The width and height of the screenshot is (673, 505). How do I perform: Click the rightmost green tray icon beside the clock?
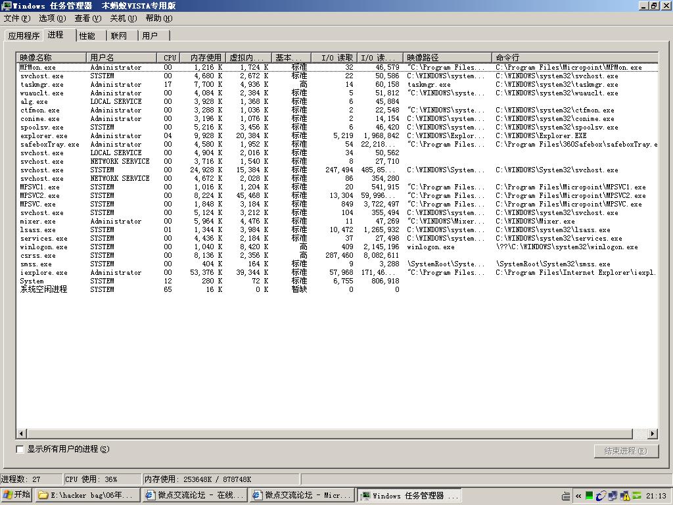click(x=636, y=496)
